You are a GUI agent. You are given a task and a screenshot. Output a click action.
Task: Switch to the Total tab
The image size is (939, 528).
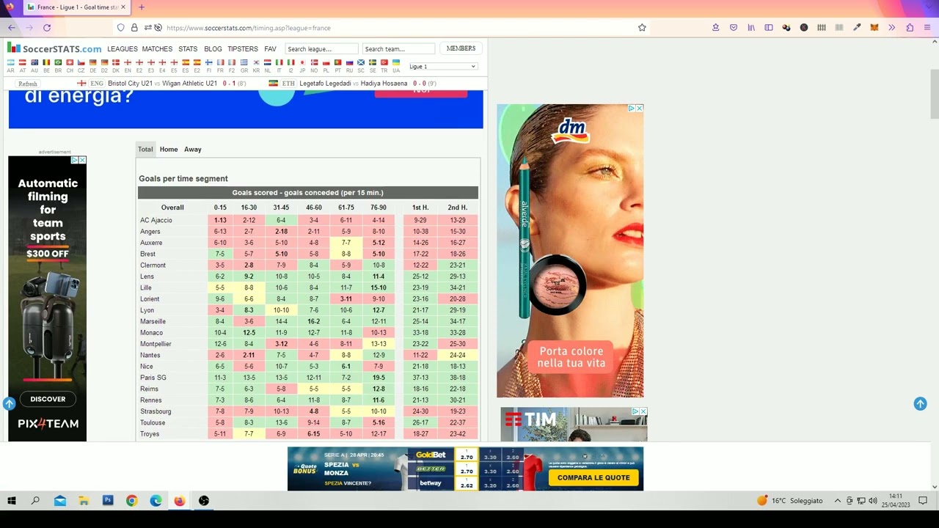145,150
